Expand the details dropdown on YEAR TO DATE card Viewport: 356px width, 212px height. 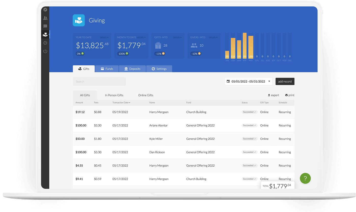[x=105, y=37]
